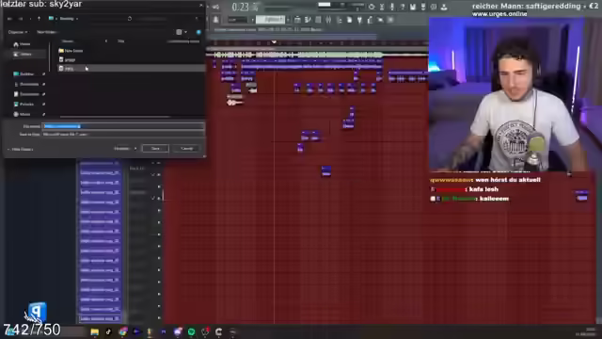This screenshot has height=339, width=602.
Task: Open the blue help icon in dialog
Action: (198, 32)
